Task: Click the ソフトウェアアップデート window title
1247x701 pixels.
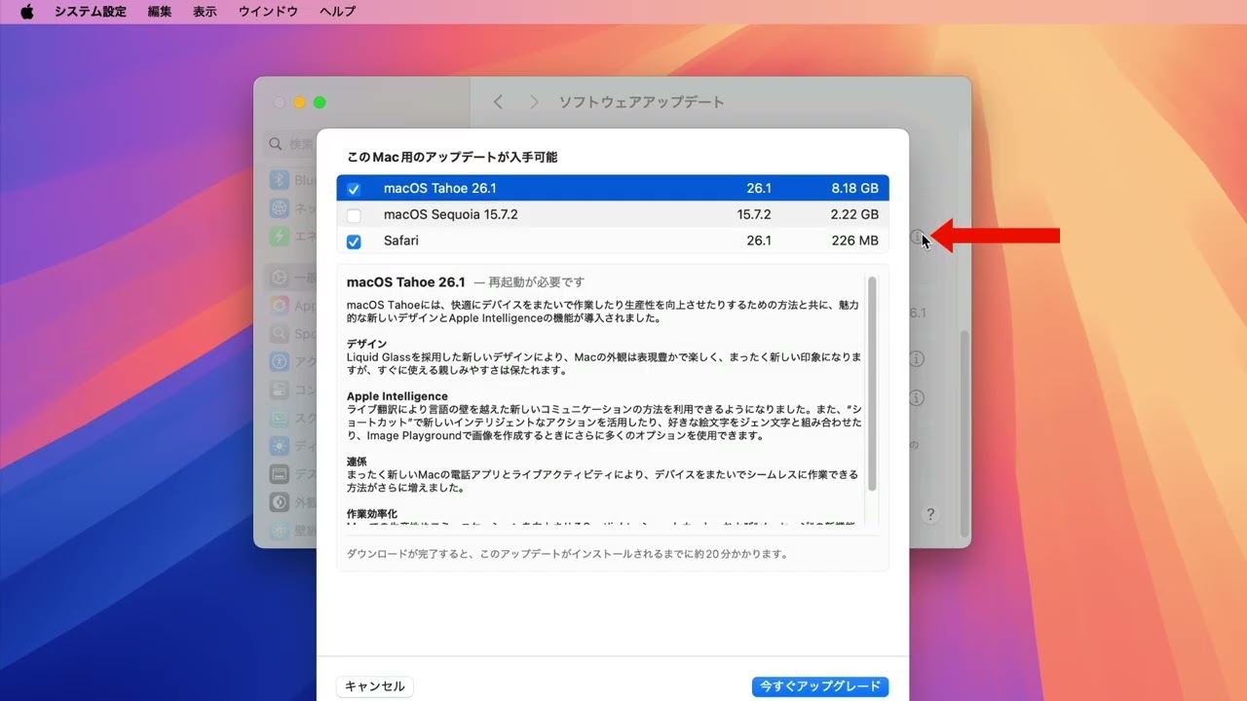Action: click(641, 102)
